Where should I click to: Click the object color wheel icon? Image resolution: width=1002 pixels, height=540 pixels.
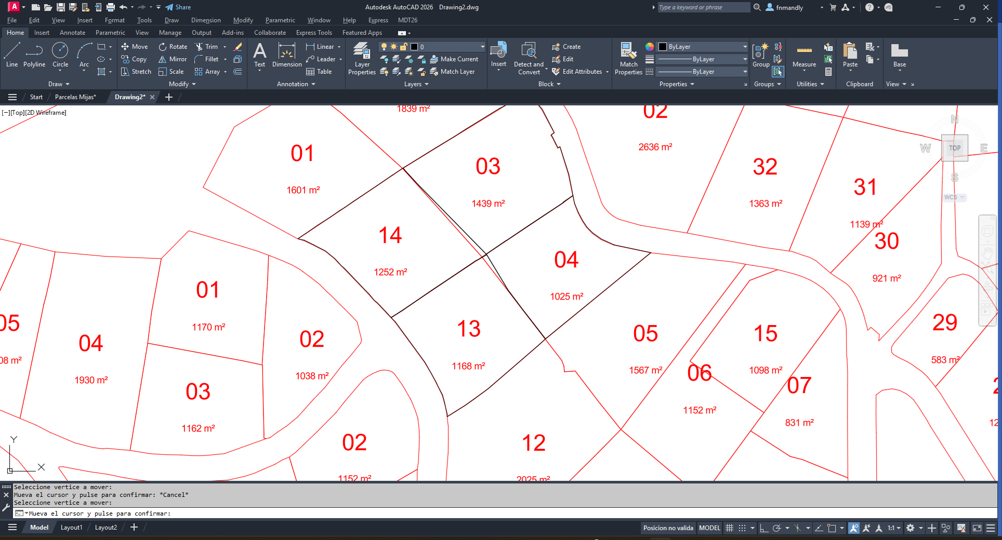pos(650,47)
